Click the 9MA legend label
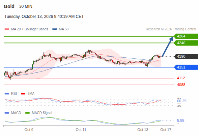Viewport: 199px width, 135px height. (31, 94)
